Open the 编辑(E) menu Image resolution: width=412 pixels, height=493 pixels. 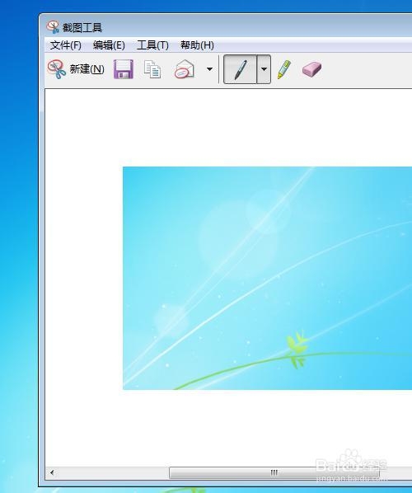[109, 45]
